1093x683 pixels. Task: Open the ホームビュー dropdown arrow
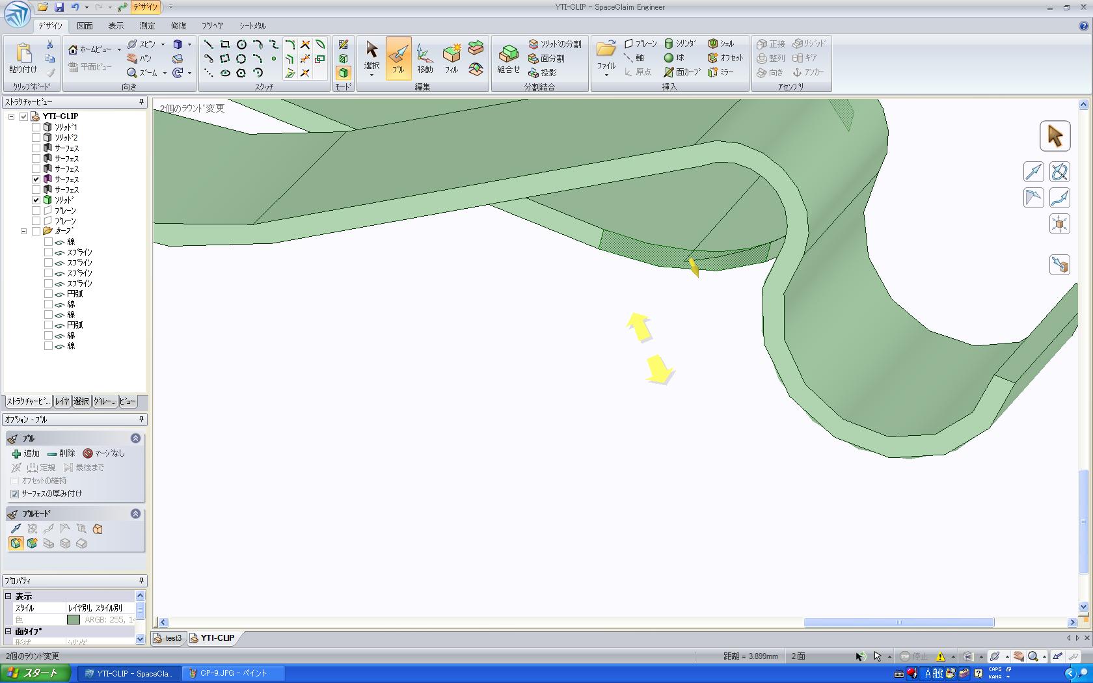click(119, 49)
